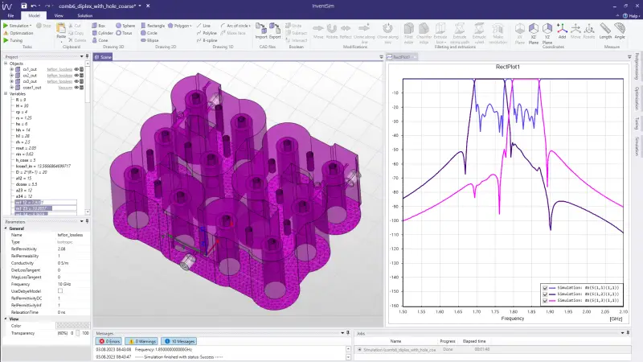Activate the Length measure tool
The image size is (643, 362).
[x=605, y=30]
